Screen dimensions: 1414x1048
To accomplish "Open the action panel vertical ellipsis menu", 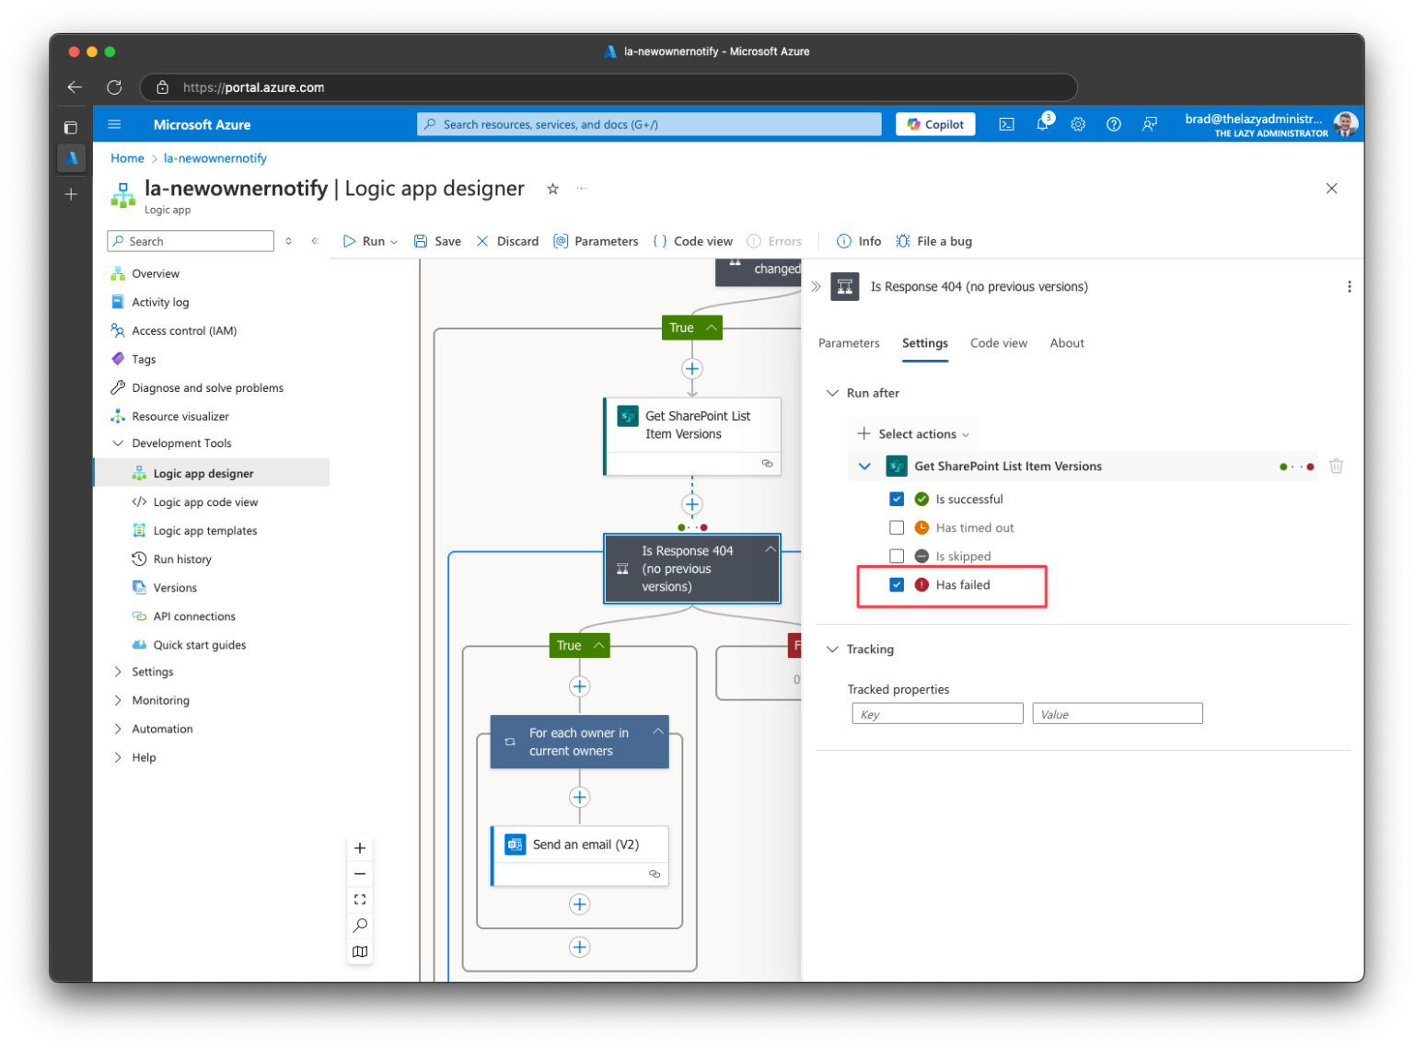I will (1349, 287).
